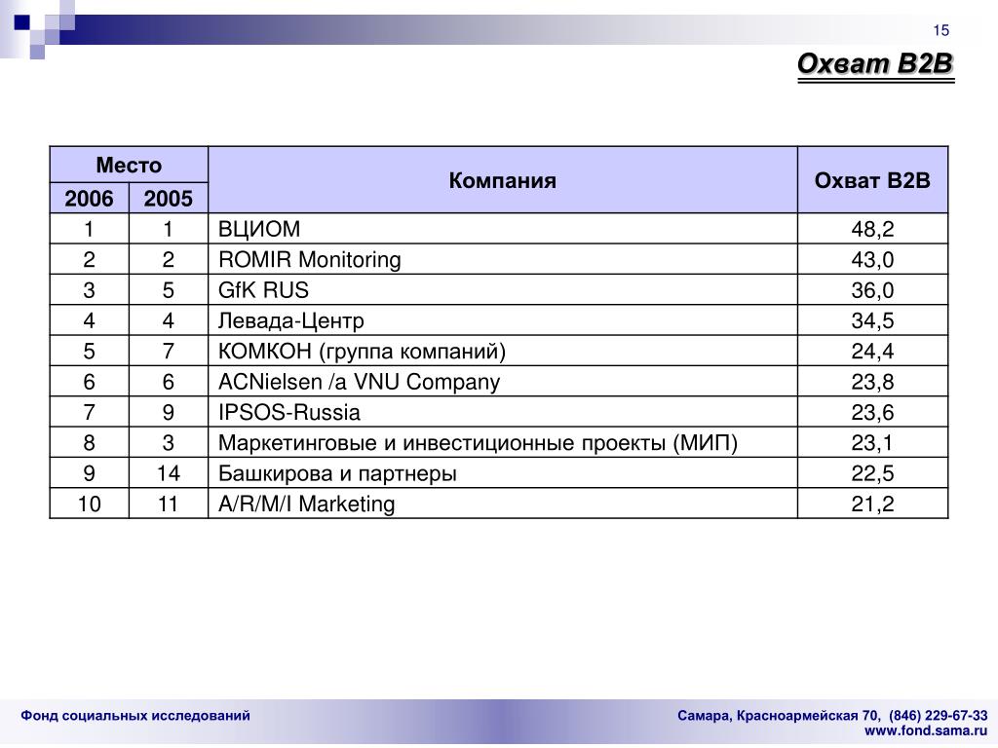Image resolution: width=998 pixels, height=748 pixels.
Task: Click the value 23,1 for МИП
Action: point(872,443)
